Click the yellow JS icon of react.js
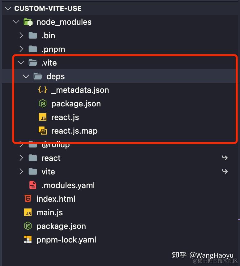The width and height of the screenshot is (240, 266). pyautogui.click(x=43, y=117)
